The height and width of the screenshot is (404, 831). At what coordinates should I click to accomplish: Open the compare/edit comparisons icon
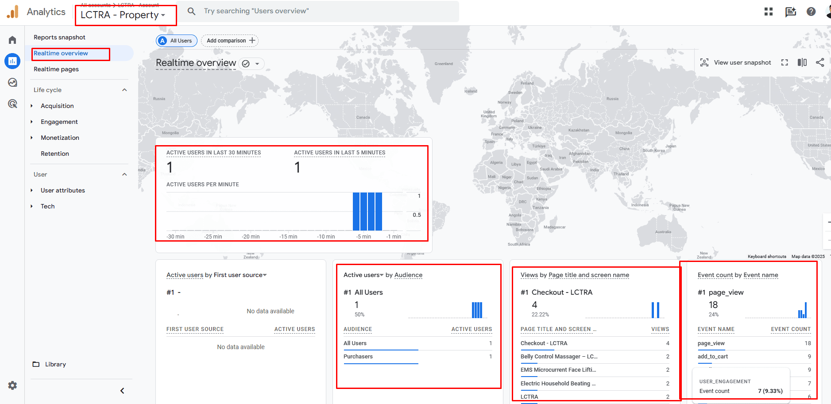(x=802, y=62)
